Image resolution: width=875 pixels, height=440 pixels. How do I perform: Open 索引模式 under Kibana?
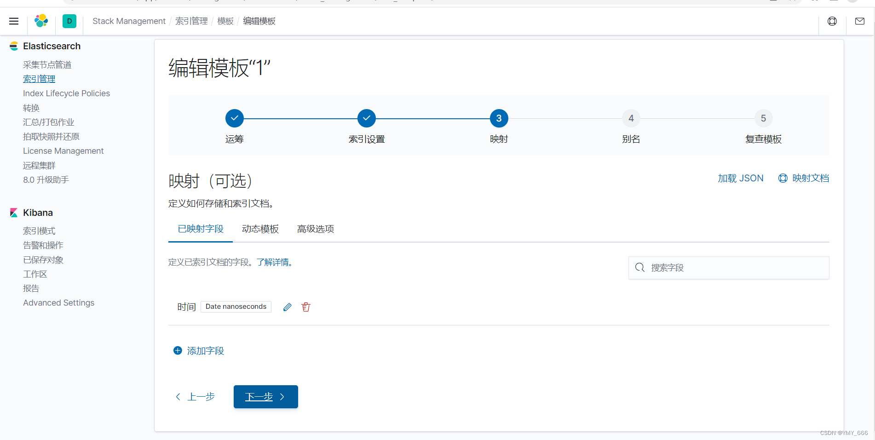pyautogui.click(x=39, y=231)
